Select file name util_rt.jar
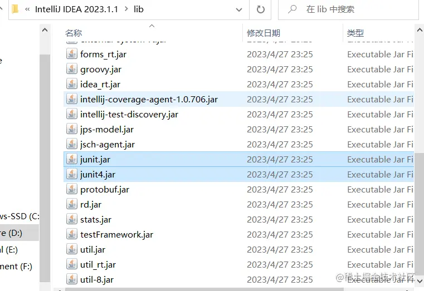Image resolution: width=424 pixels, height=291 pixels. (x=98, y=265)
